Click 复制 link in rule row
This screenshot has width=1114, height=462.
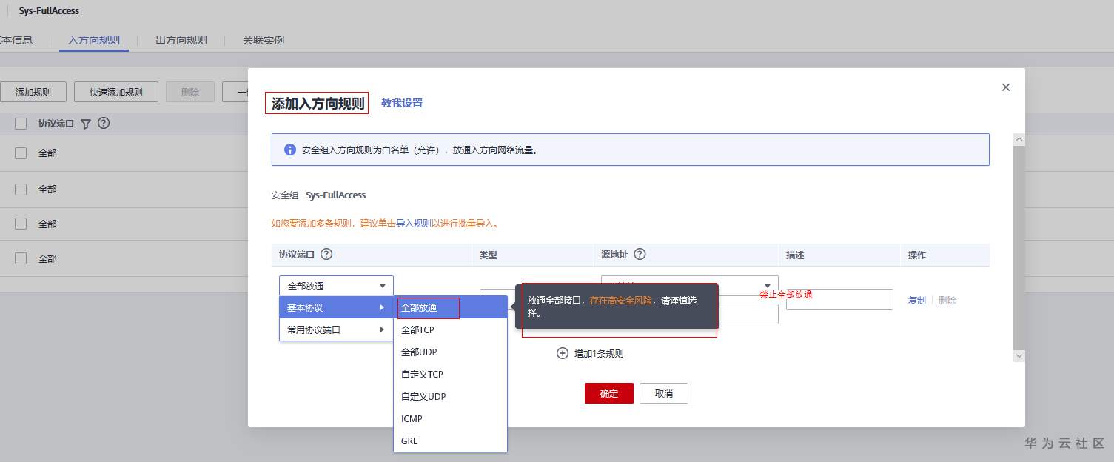(x=917, y=300)
